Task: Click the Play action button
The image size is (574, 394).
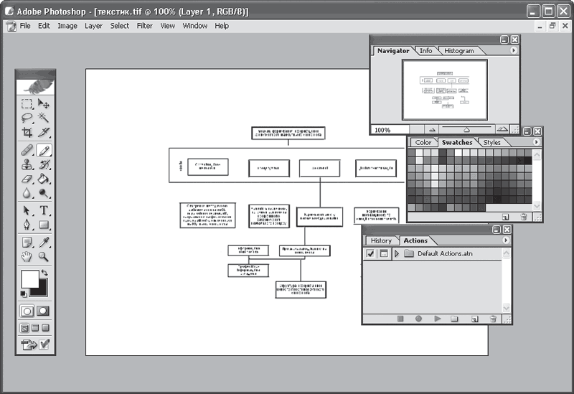Action: coord(437,319)
